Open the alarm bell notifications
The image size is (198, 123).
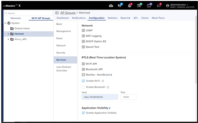(x=129, y=6)
